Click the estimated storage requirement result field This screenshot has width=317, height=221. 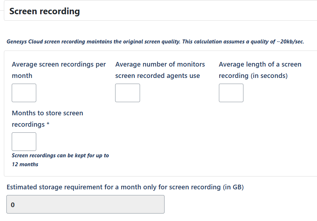(85, 204)
